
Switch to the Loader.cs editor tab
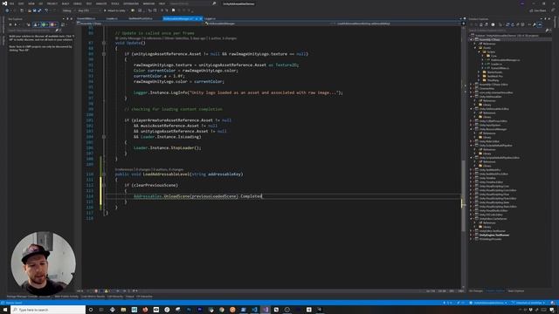[112, 18]
